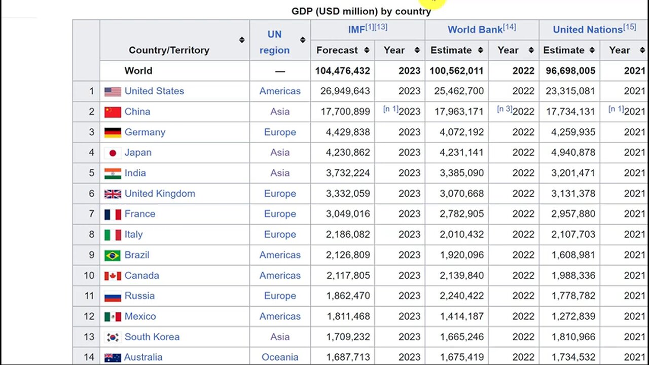Open footnote [15] beside United Nations
Viewport: 649px width, 365px height.
click(x=630, y=27)
